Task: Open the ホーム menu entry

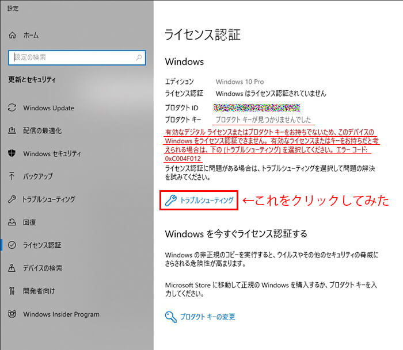Action: tap(31, 35)
